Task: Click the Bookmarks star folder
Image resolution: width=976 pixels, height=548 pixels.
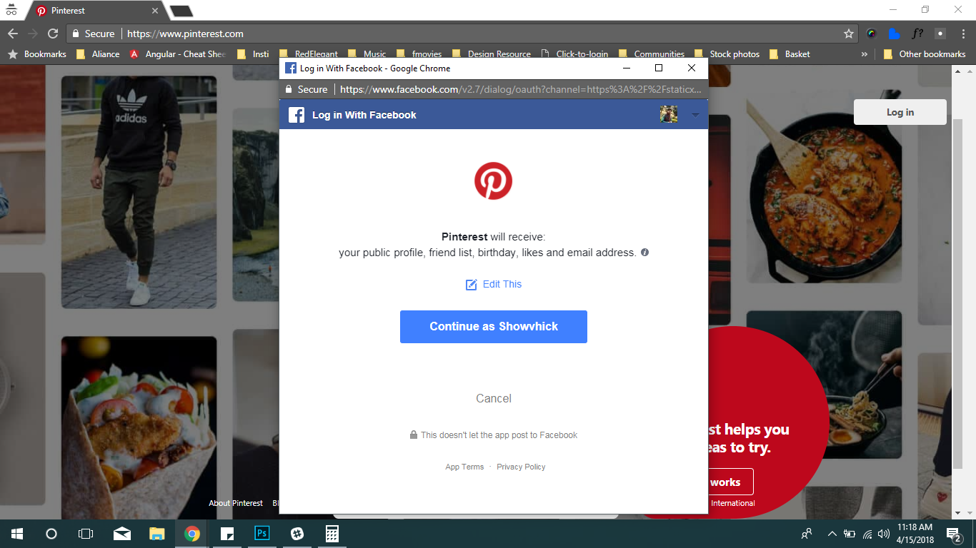Action: [37, 54]
